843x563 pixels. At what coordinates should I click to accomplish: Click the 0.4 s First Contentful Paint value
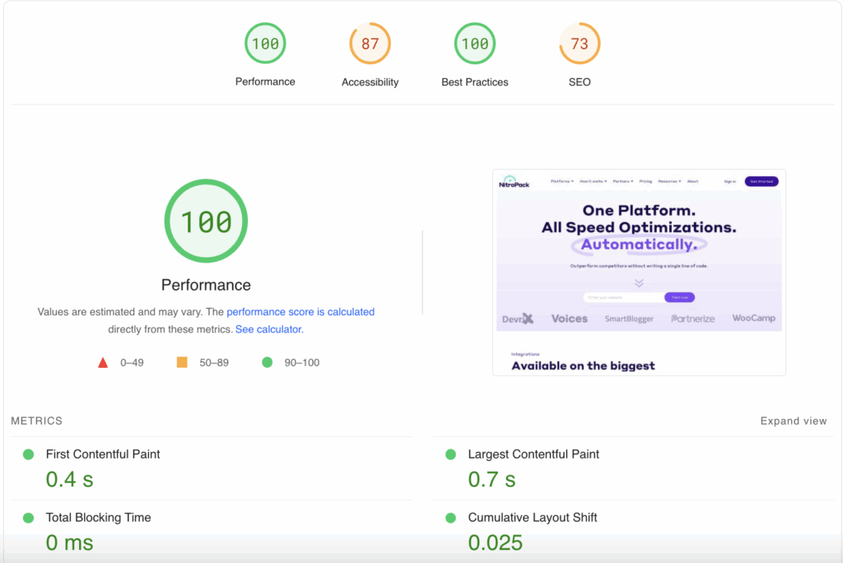click(x=69, y=479)
